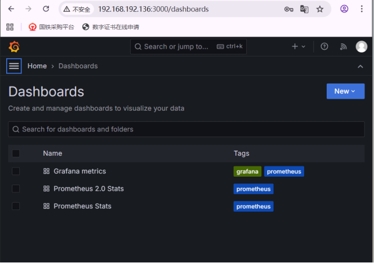Open the news RSS feed icon
The height and width of the screenshot is (263, 374).
point(343,47)
